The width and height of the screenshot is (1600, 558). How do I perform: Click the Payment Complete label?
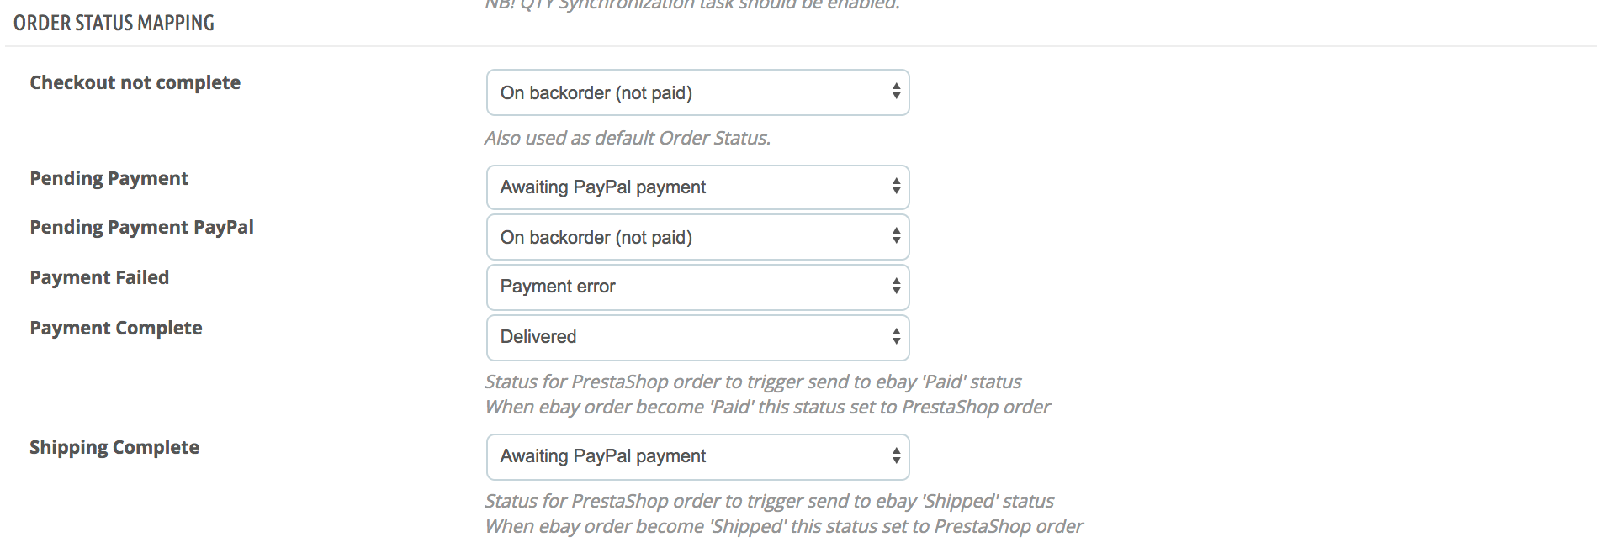pyautogui.click(x=116, y=328)
